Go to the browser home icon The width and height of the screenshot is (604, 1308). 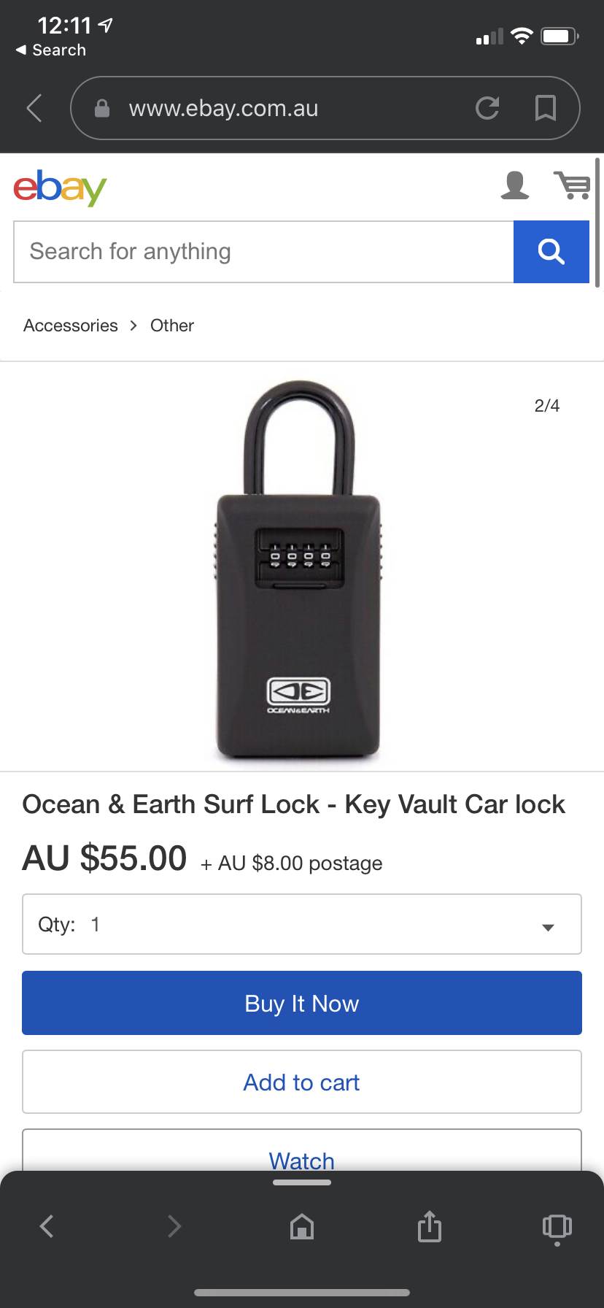301,1227
